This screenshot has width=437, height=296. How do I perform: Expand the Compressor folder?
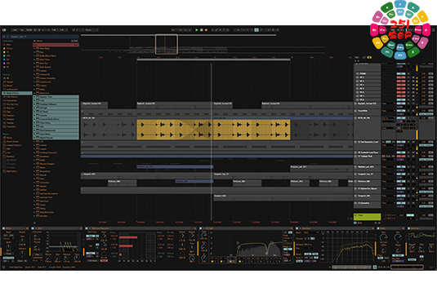[x=34, y=82]
